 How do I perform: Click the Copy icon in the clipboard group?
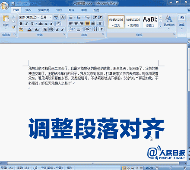coord(13,22)
